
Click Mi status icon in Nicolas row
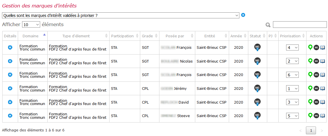point(257,61)
